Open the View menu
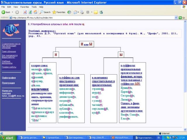This screenshot has height=140, width=187. pos(15,7)
